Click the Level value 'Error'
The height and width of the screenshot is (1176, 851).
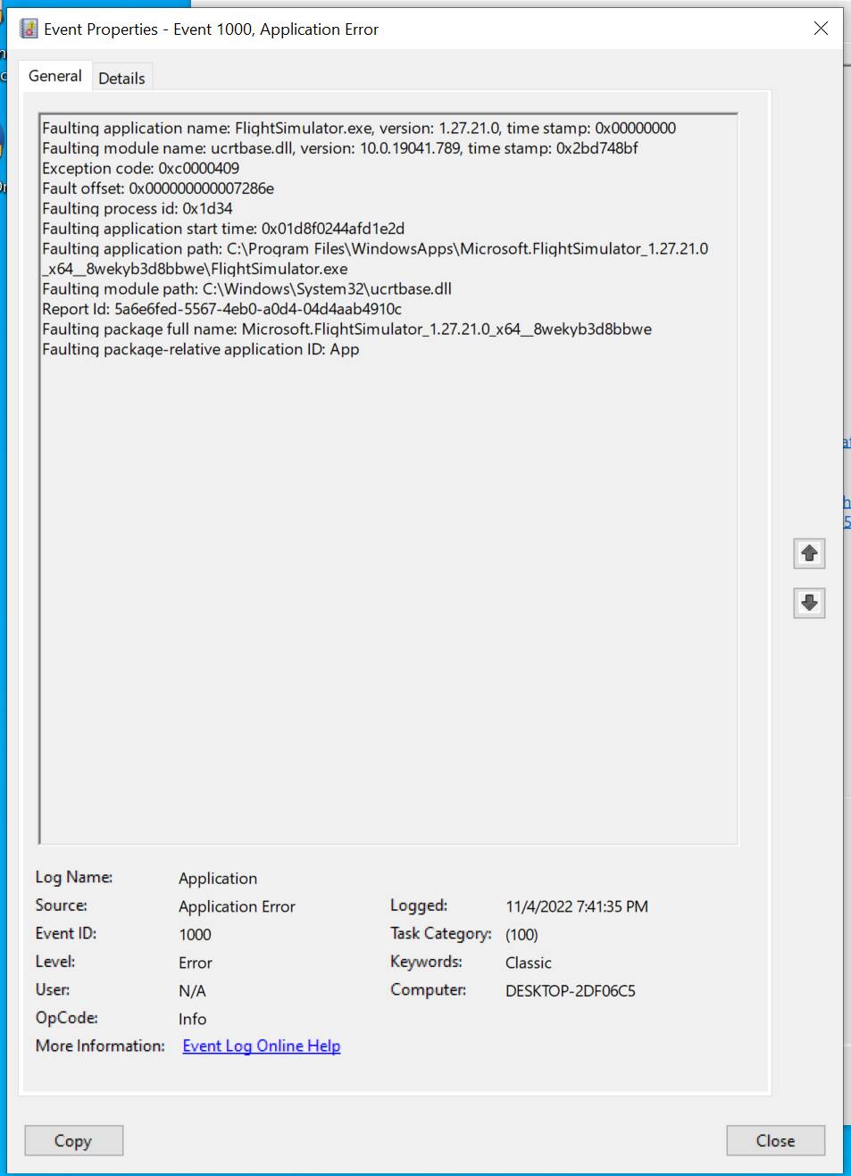196,963
